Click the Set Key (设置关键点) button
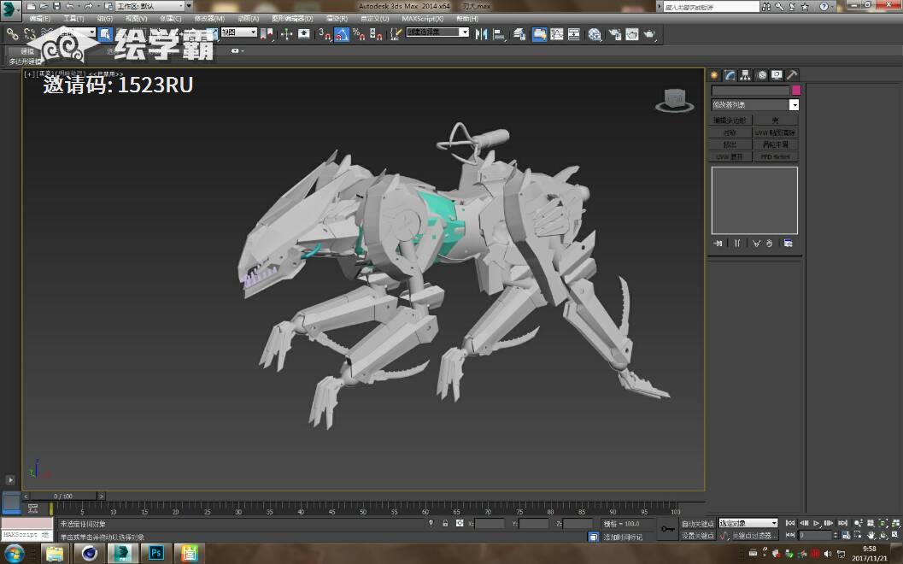This screenshot has height=564, width=903. point(698,536)
